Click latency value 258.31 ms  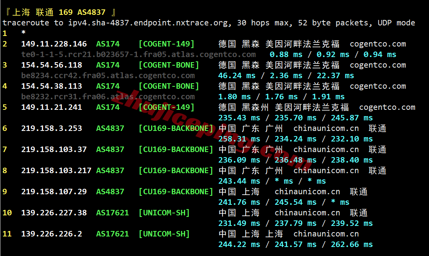[x=239, y=139]
